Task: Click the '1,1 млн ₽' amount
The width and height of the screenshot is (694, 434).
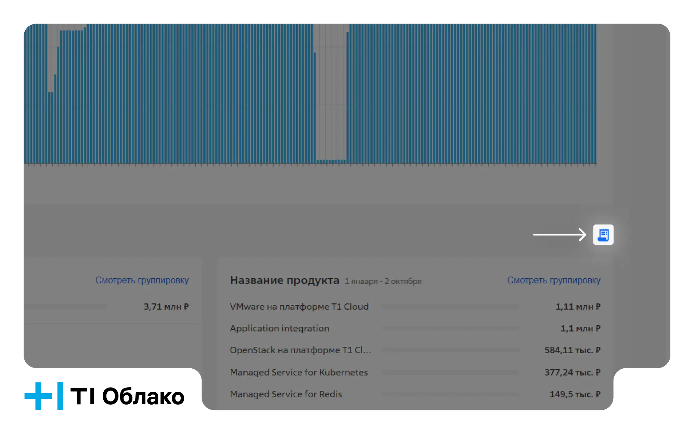Action: (x=580, y=329)
